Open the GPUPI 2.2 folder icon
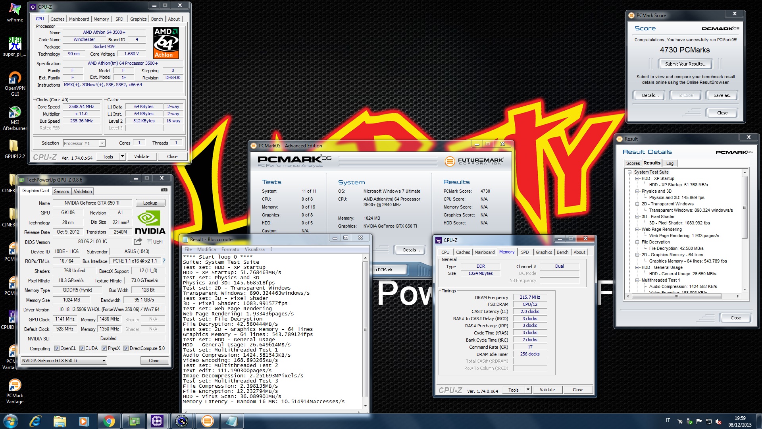 pos(15,149)
